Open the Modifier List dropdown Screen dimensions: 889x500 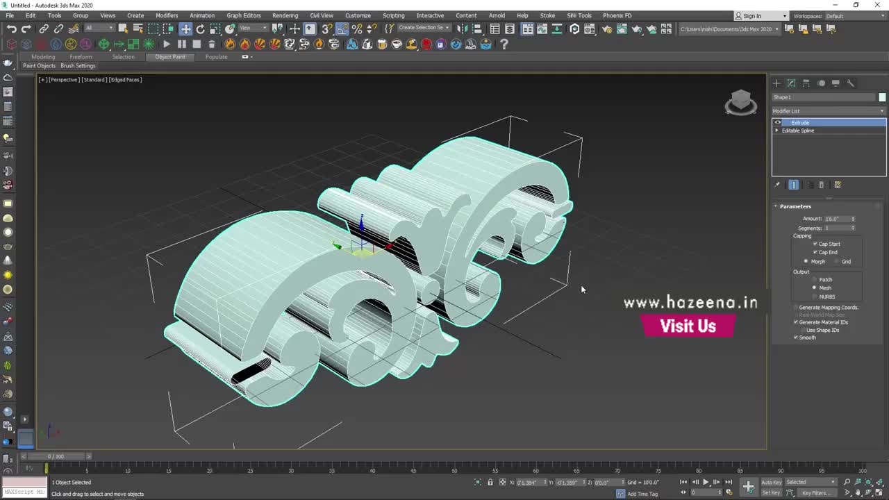coord(829,111)
